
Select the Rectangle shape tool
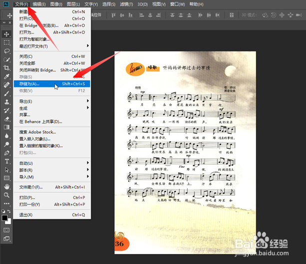6,178
